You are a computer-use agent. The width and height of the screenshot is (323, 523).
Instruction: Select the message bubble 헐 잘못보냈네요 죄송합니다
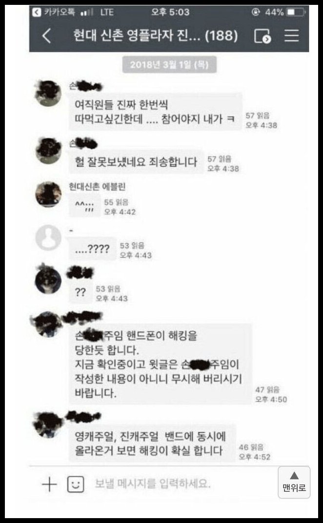click(136, 162)
